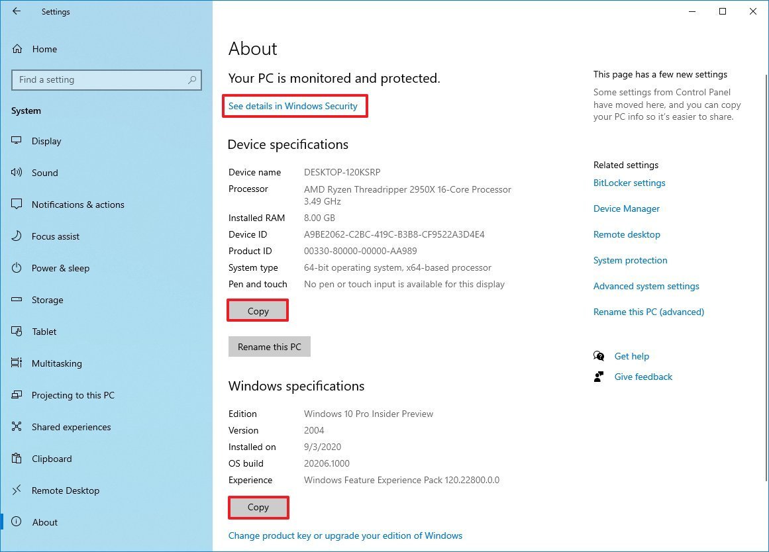769x552 pixels.
Task: Click the Shared experiences icon
Action: [17, 426]
